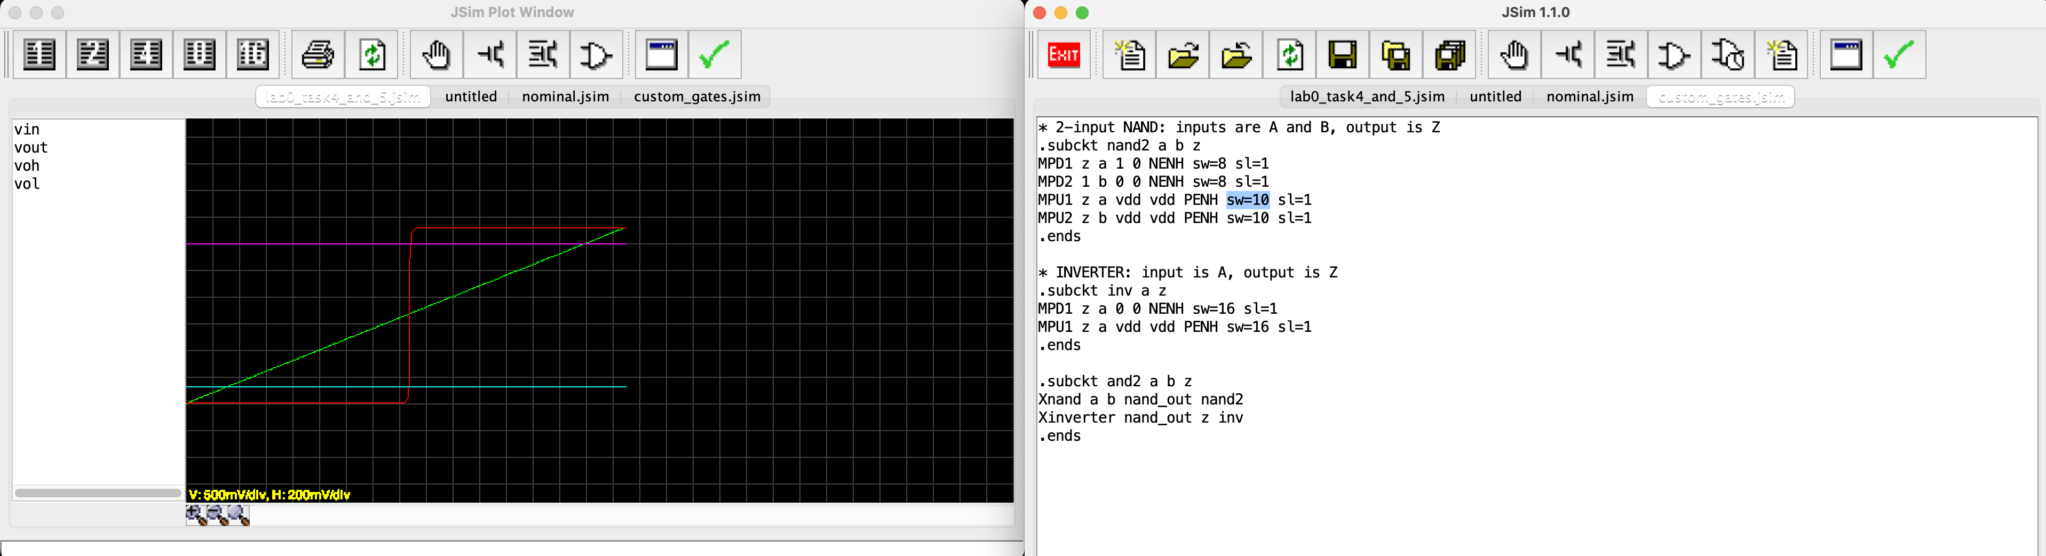Click the single floppy disk save icon
This screenshot has width=2046, height=556.
click(1342, 55)
